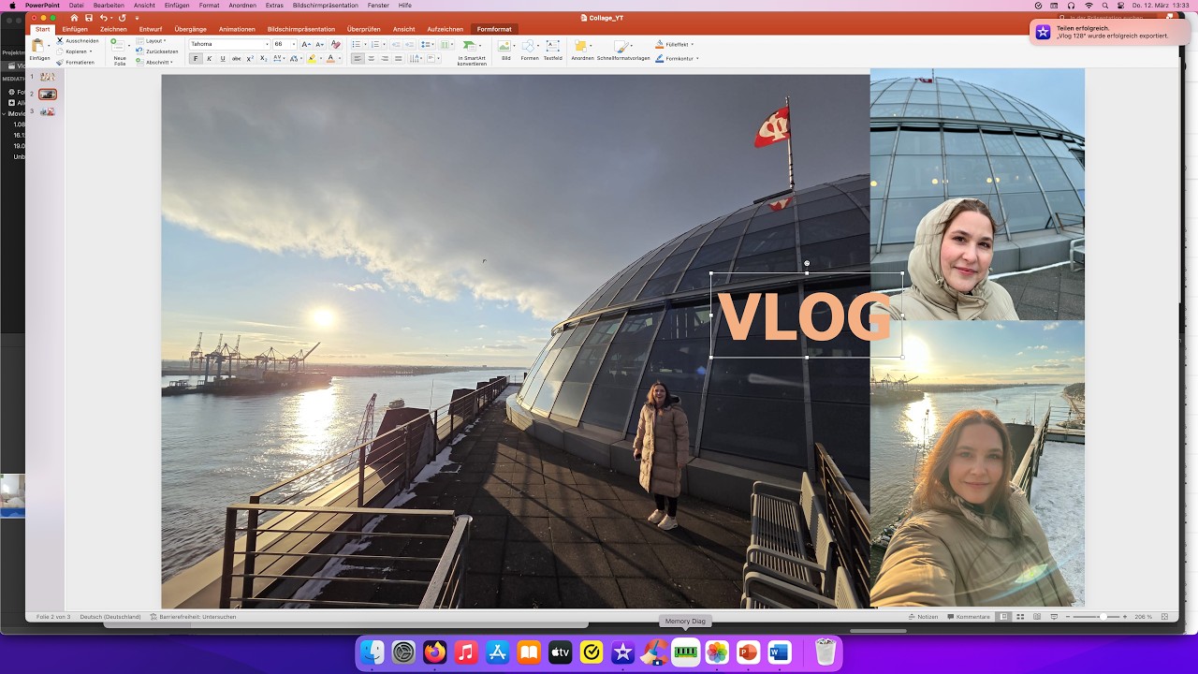This screenshot has width=1198, height=674.
Task: Switch to the Animationen ribbon tab
Action: point(237,29)
